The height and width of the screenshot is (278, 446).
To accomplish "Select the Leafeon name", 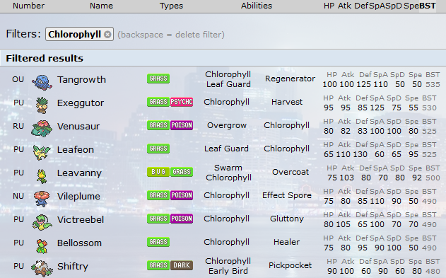I will [76, 150].
